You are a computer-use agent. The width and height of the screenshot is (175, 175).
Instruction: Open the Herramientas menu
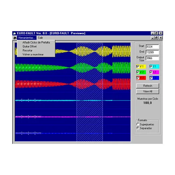tap(27, 38)
